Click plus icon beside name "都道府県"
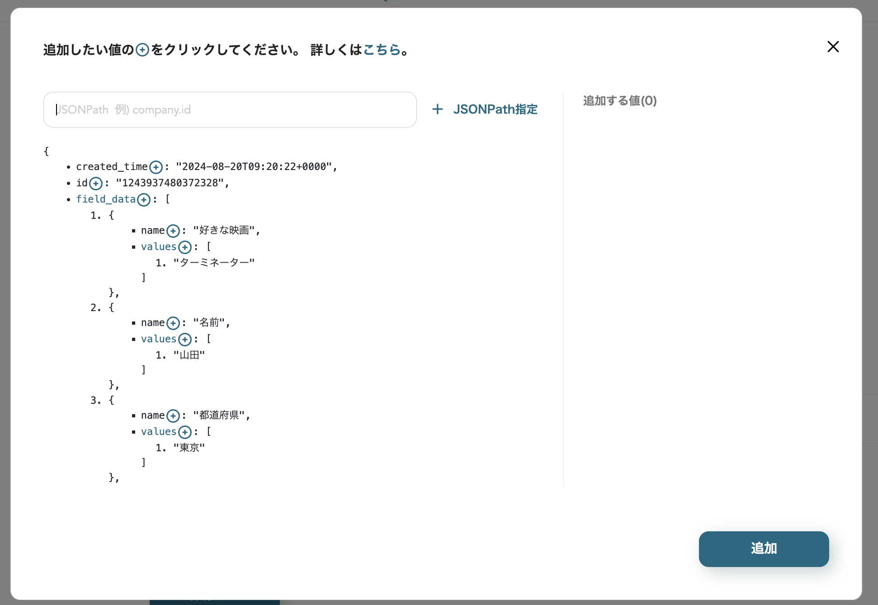The height and width of the screenshot is (605, 878). point(173,416)
